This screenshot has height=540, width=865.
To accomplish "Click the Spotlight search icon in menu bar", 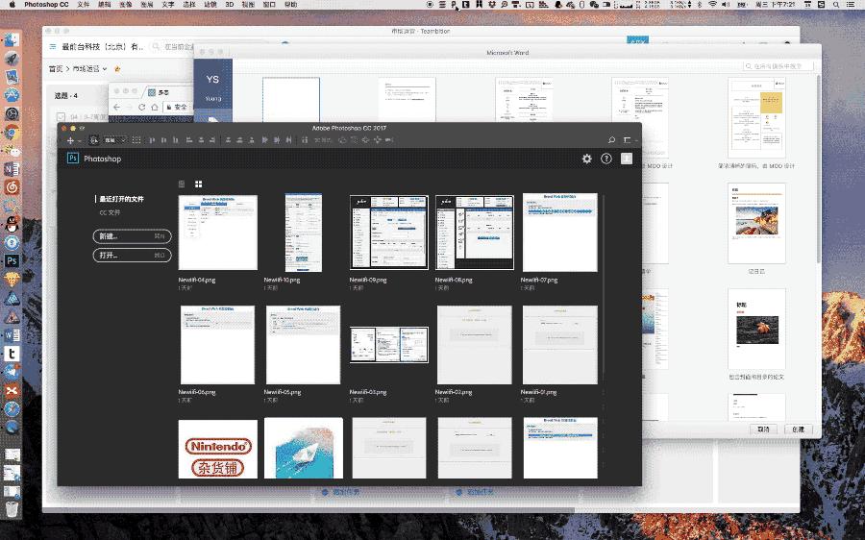I will tap(836, 5).
